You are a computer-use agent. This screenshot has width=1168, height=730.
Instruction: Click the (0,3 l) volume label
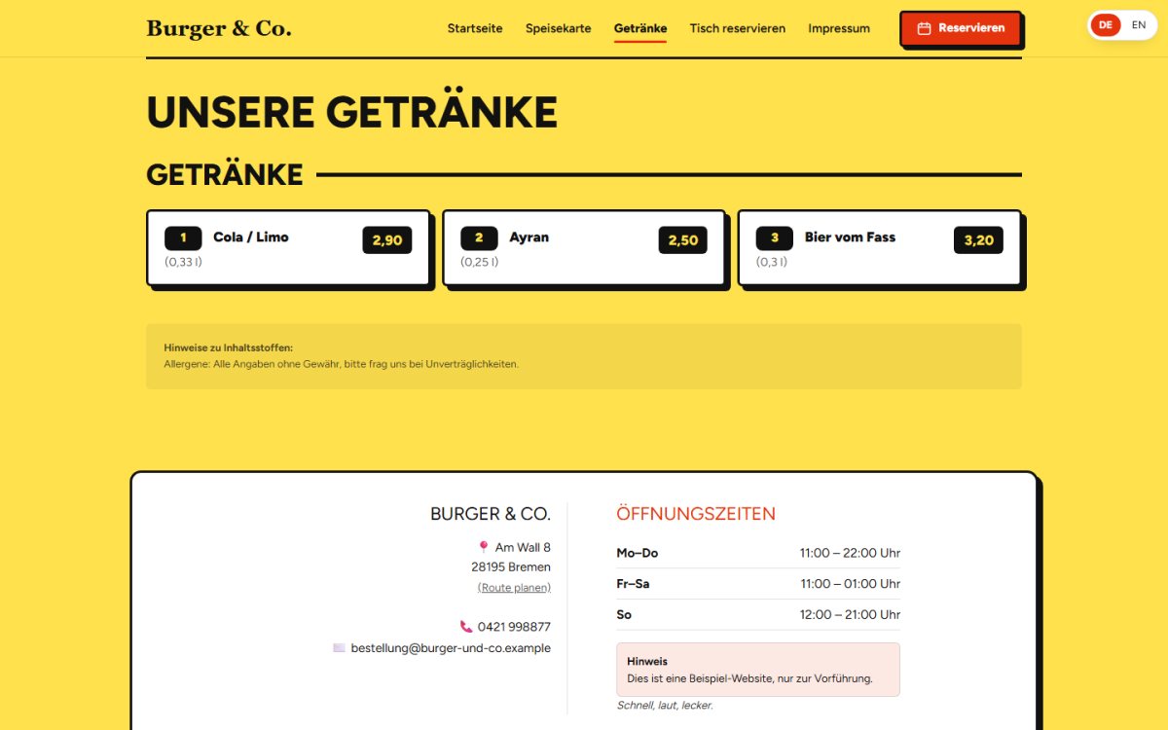click(x=772, y=262)
